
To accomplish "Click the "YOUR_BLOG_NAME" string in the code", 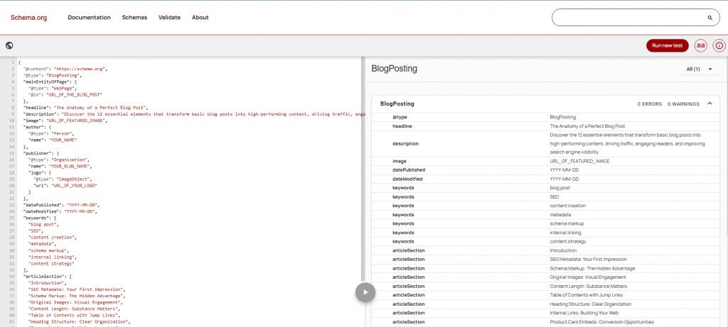I will [x=69, y=166].
